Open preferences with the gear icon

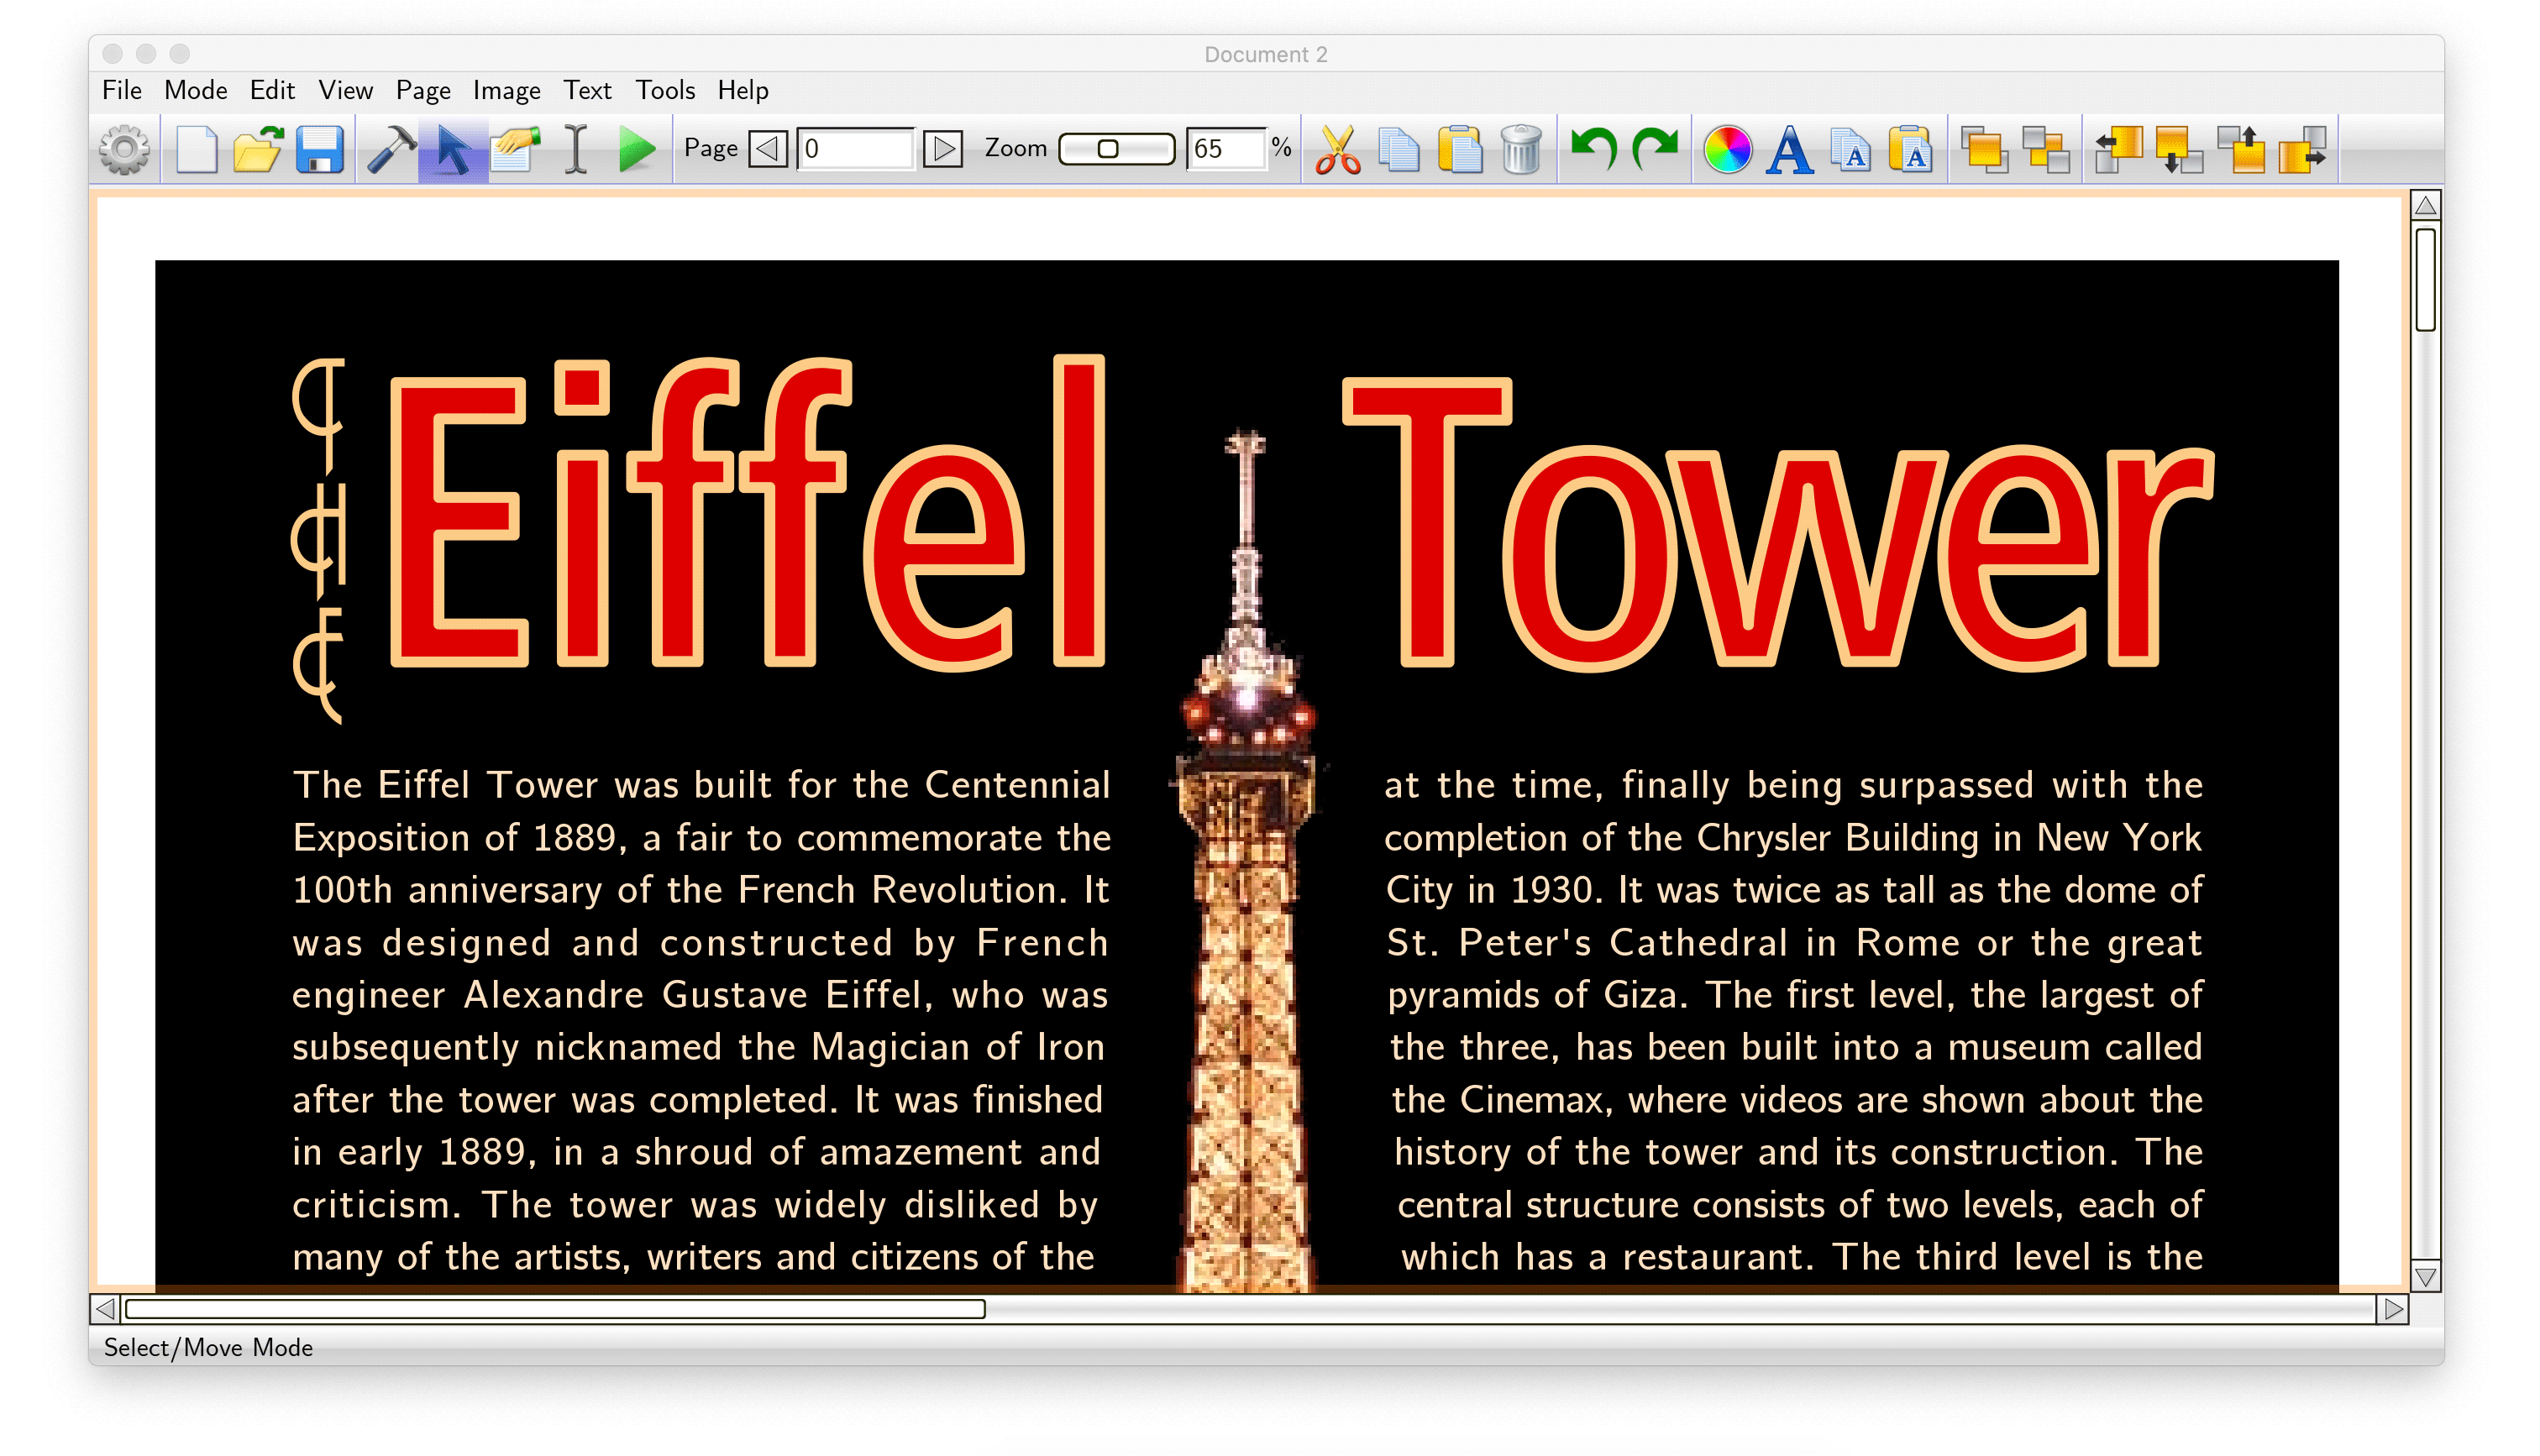click(125, 150)
